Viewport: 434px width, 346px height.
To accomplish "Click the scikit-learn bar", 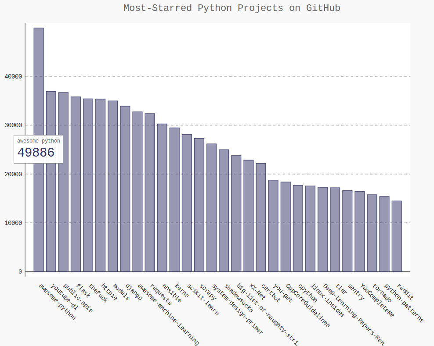I will coord(187,203).
